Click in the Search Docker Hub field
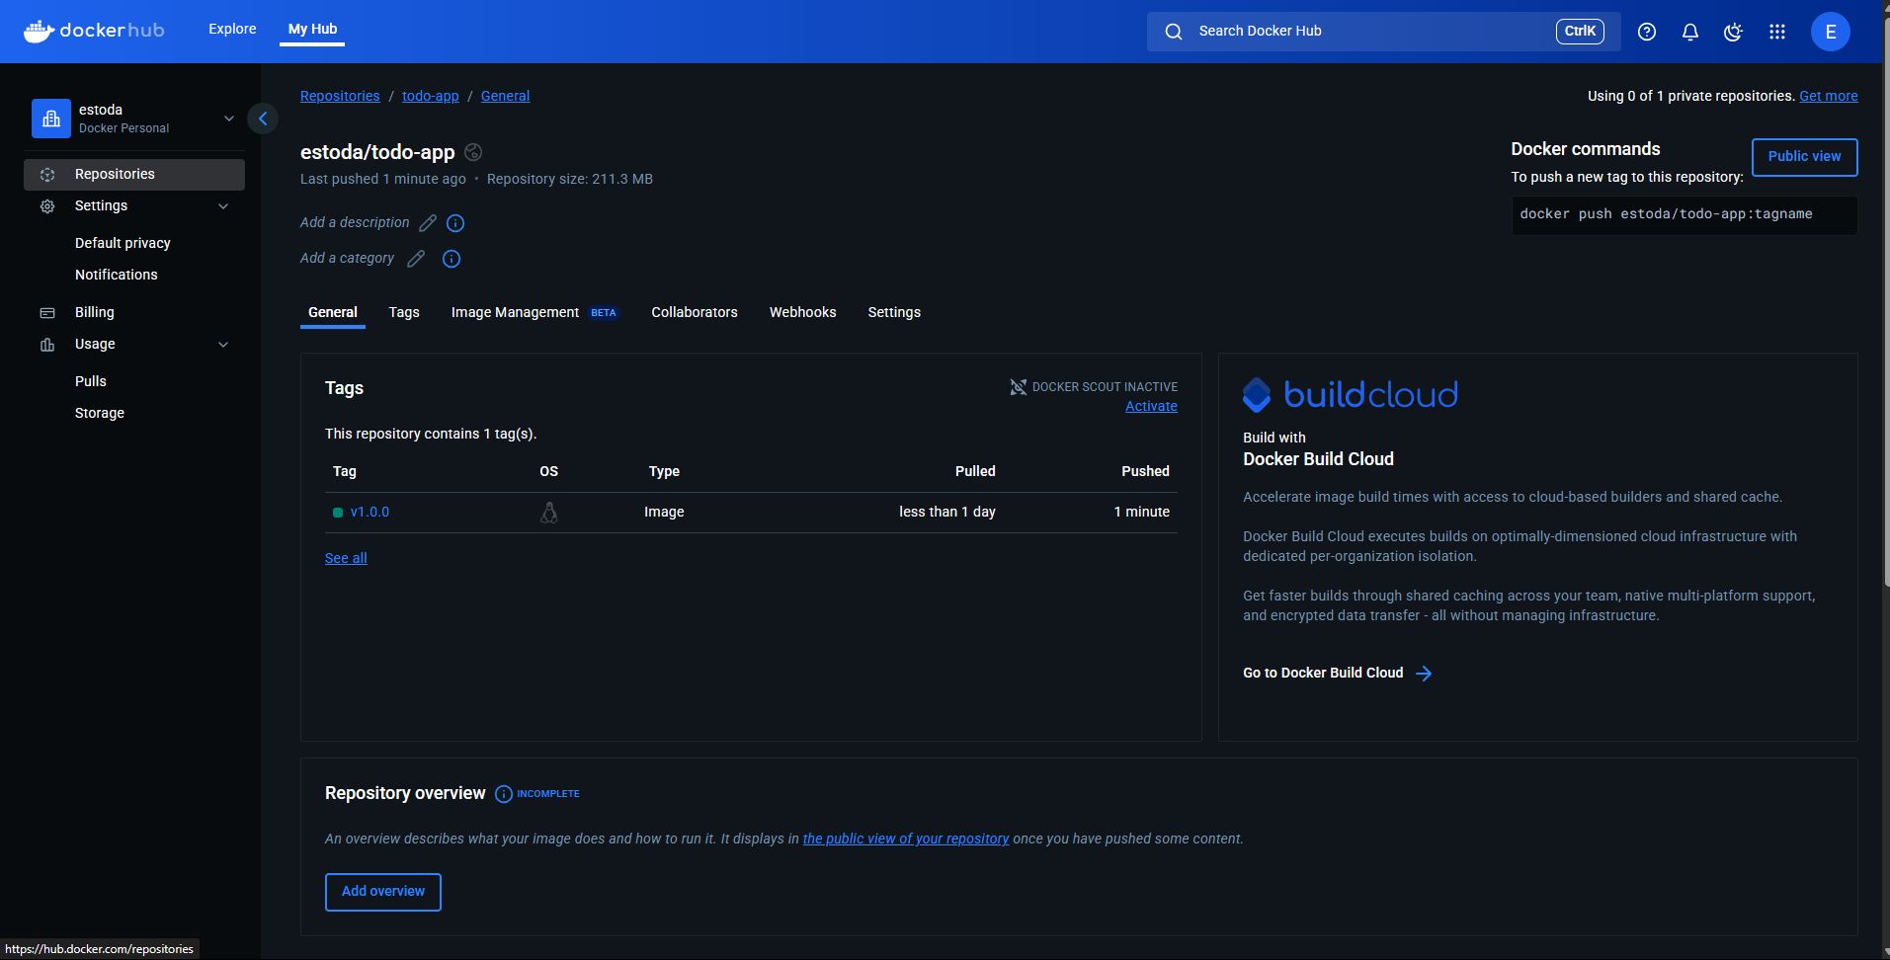1890x960 pixels. pos(1383,32)
